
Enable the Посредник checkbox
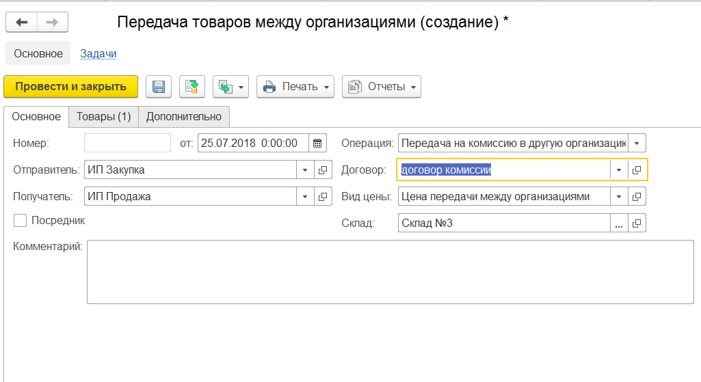click(20, 221)
